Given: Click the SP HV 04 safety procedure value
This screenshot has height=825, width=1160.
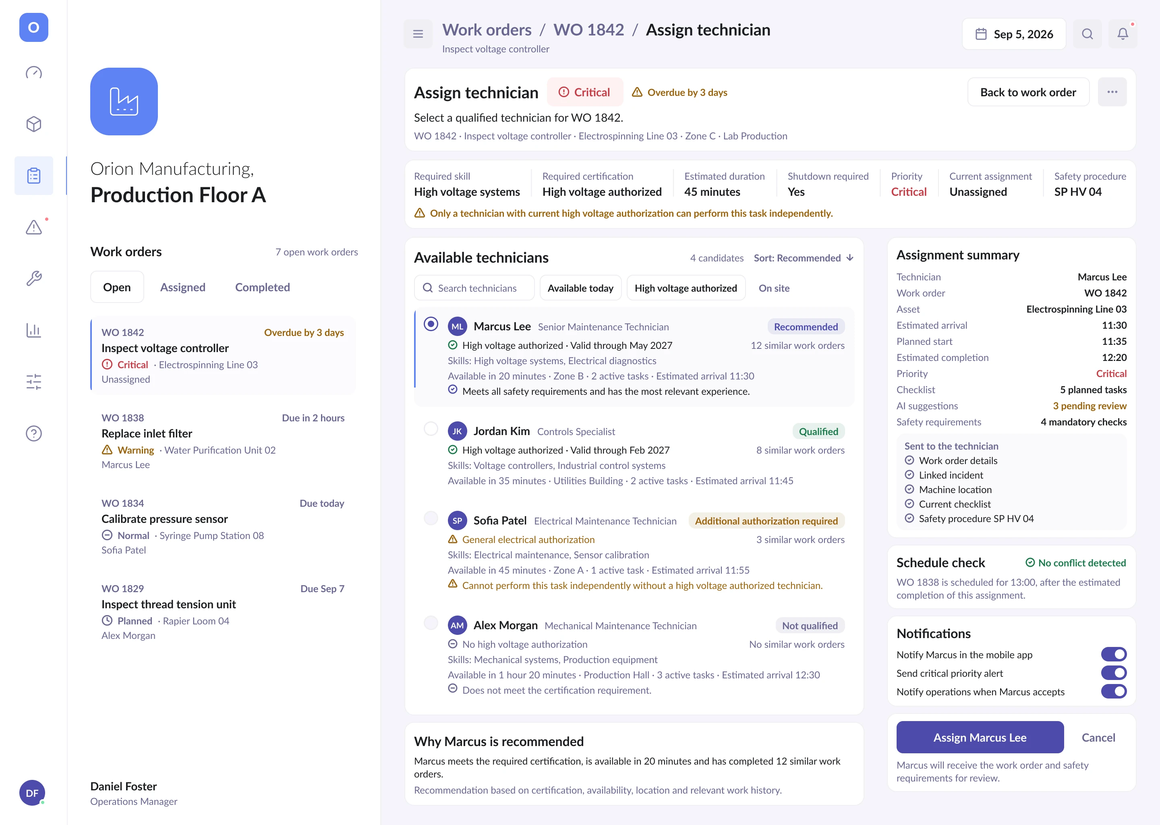Looking at the screenshot, I should coord(1078,192).
